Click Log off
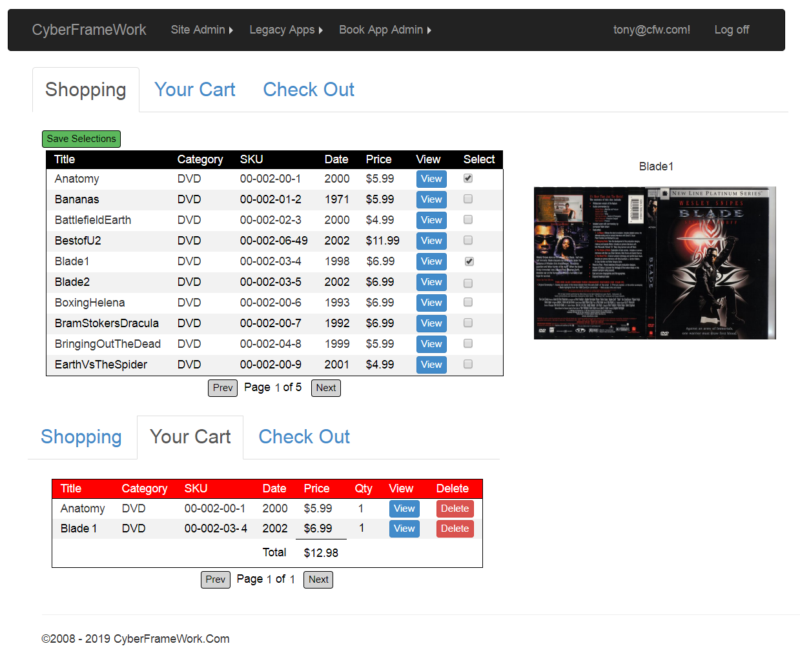 pyautogui.click(x=732, y=30)
